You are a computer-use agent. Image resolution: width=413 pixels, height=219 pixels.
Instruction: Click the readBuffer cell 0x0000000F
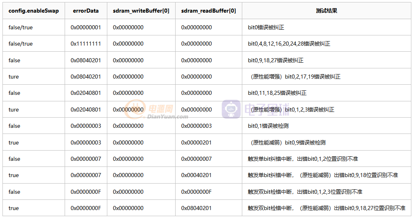tap(196, 192)
